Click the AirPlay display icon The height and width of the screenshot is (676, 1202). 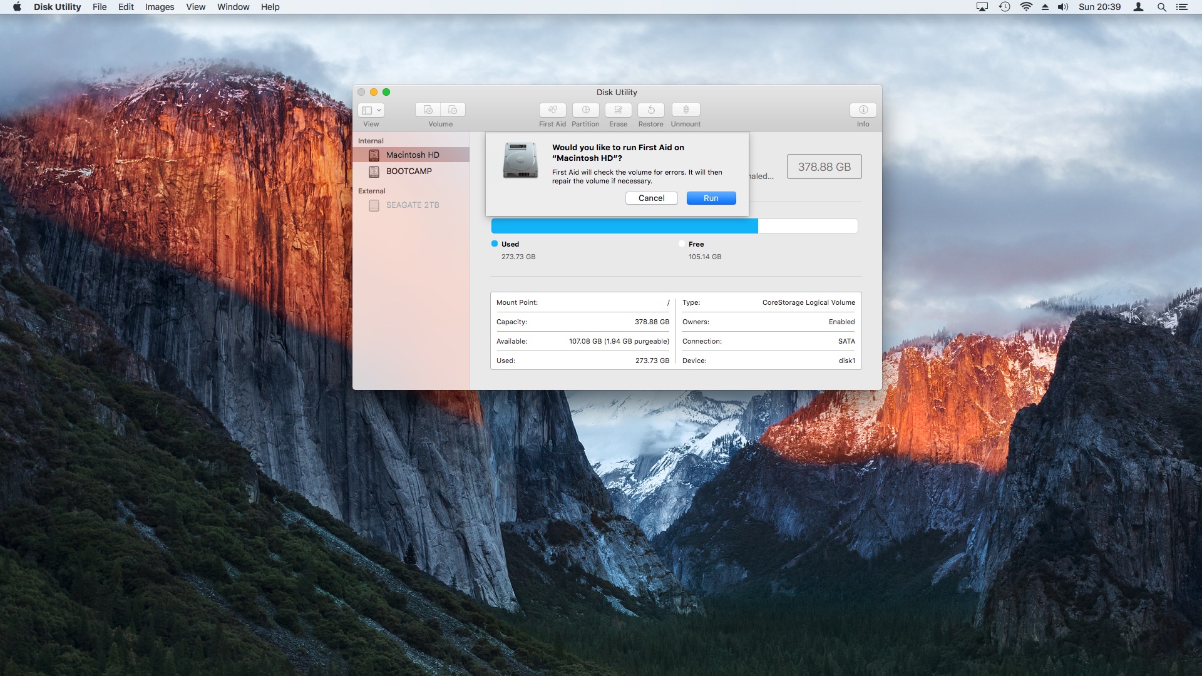click(982, 7)
